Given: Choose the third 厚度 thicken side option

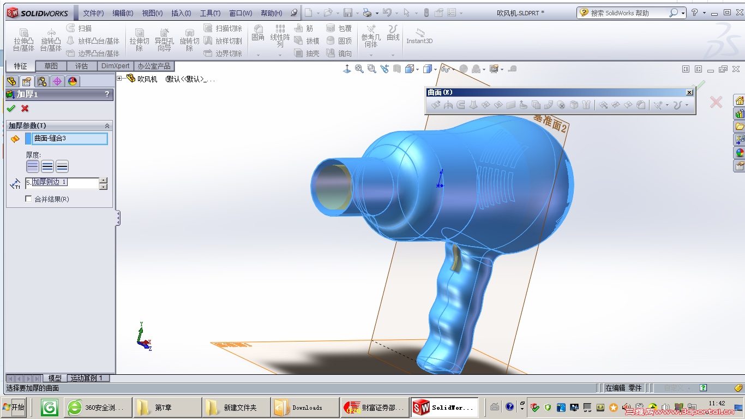Looking at the screenshot, I should point(62,167).
